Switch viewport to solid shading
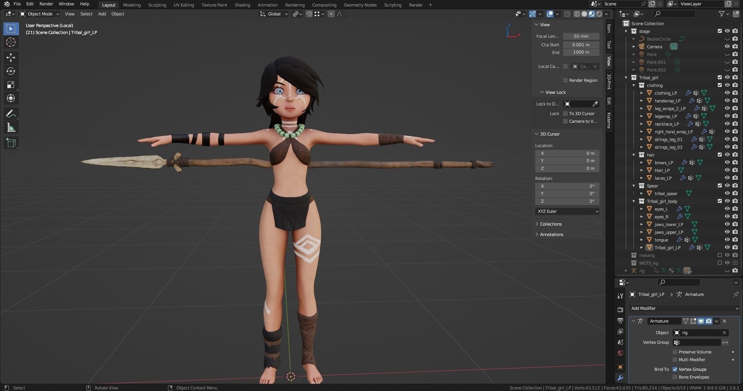Image resolution: width=743 pixels, height=391 pixels. (584, 14)
